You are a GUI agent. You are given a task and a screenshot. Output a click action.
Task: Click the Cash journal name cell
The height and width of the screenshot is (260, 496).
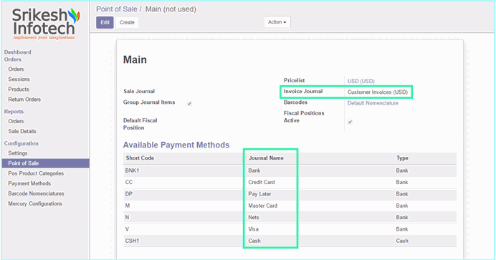[x=254, y=241]
